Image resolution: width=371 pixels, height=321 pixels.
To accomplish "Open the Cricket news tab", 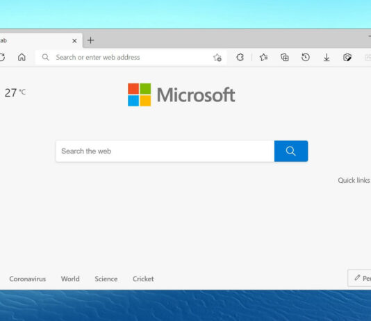I will pyautogui.click(x=143, y=279).
